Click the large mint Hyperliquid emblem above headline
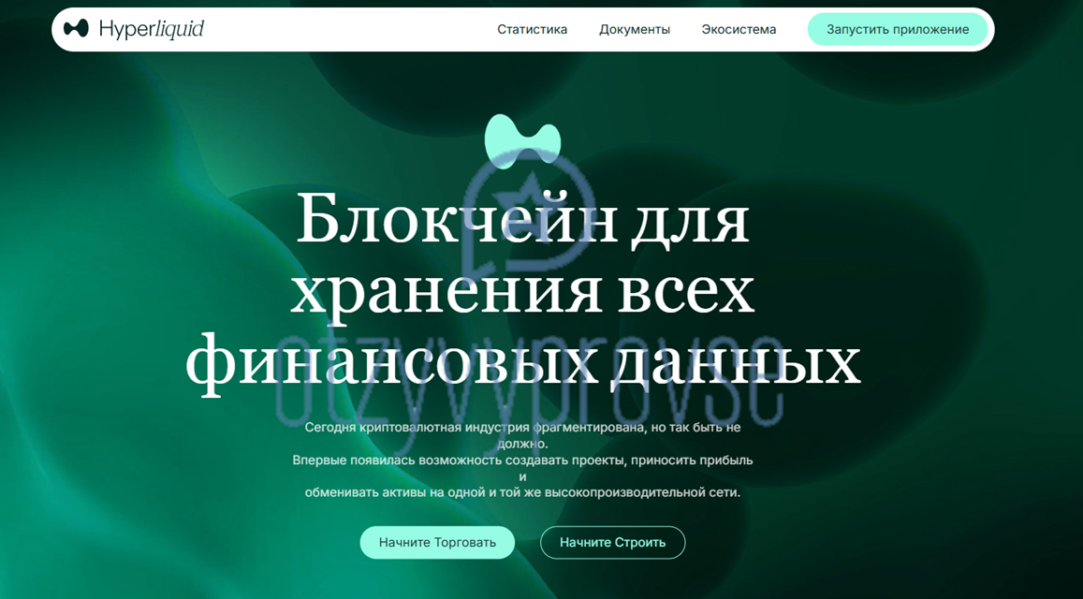The width and height of the screenshot is (1083, 599). pos(523,140)
